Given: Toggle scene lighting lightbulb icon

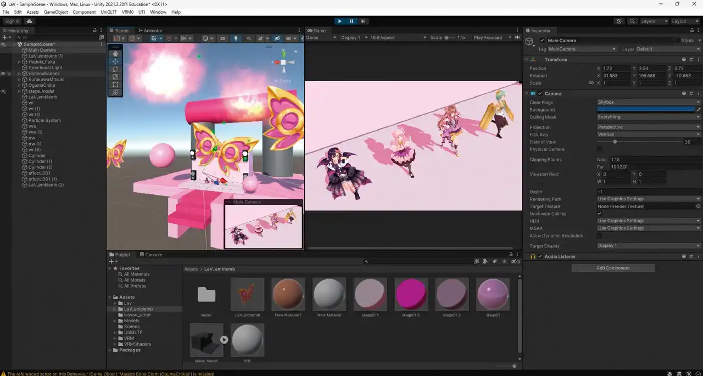Looking at the screenshot, I should tap(236, 38).
